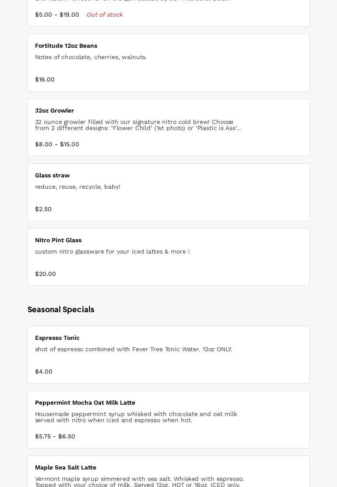Screen dimensions: 337x487
Task: Open the Nitro Pint Glass title
Action: pyautogui.click(x=58, y=240)
